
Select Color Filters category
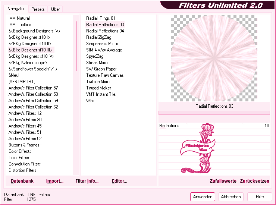tap(19, 158)
